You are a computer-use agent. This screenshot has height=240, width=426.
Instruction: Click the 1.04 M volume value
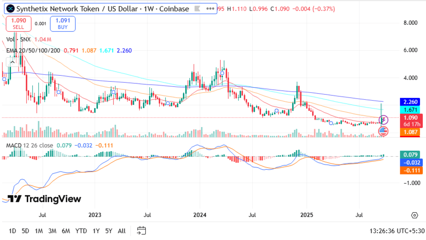pyautogui.click(x=43, y=39)
